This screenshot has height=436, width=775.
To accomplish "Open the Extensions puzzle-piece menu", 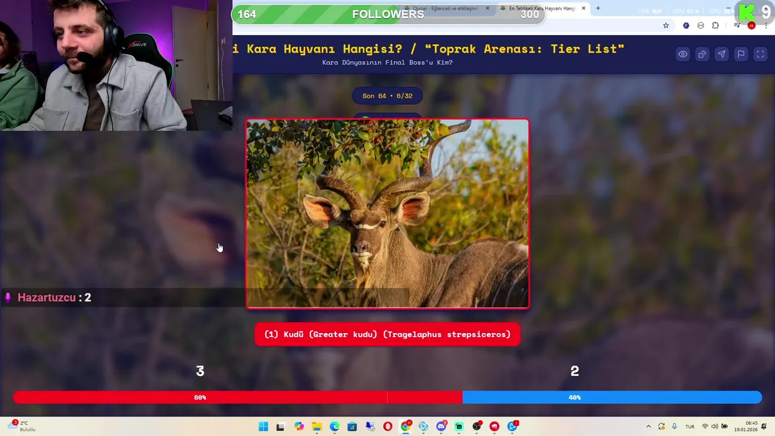I will [x=716, y=25].
